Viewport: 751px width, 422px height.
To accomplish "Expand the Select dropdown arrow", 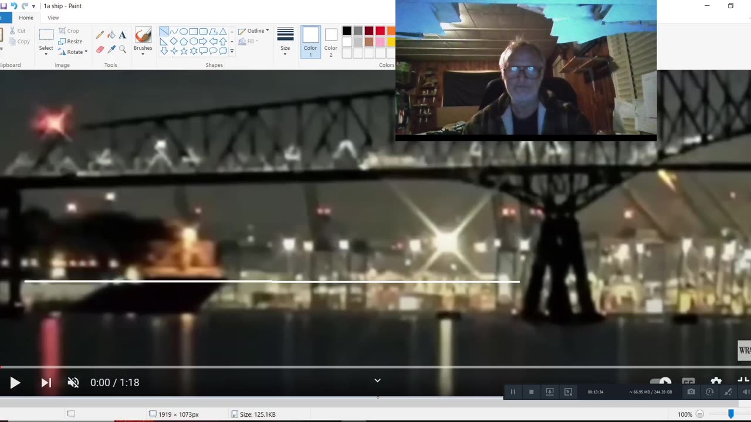I will point(46,55).
